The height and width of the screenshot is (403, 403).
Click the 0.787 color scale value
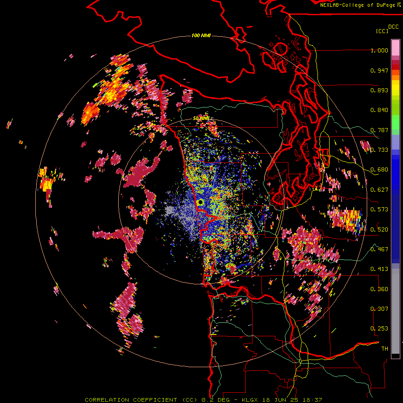coord(379,130)
